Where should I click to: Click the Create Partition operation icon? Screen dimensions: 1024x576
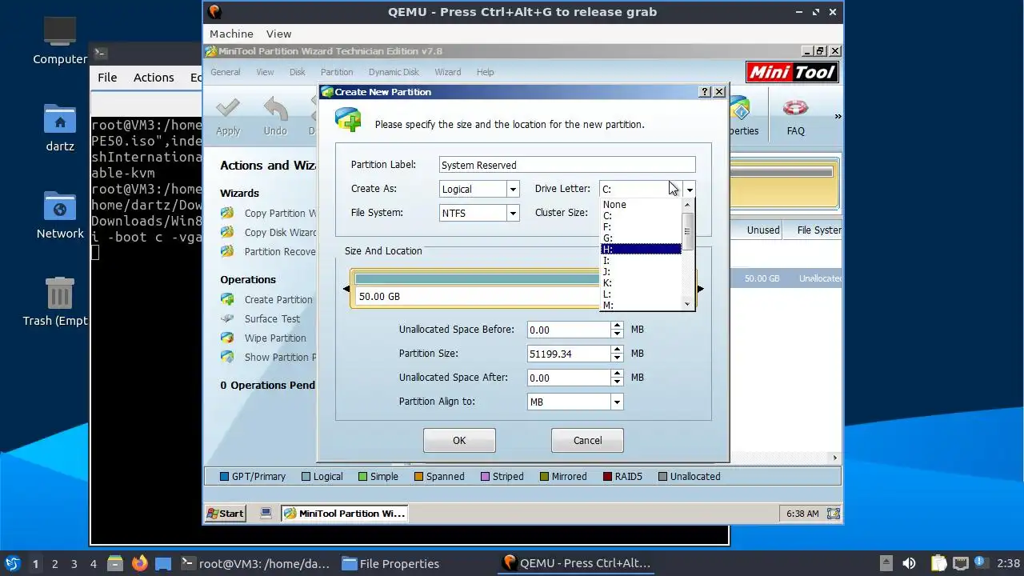228,299
